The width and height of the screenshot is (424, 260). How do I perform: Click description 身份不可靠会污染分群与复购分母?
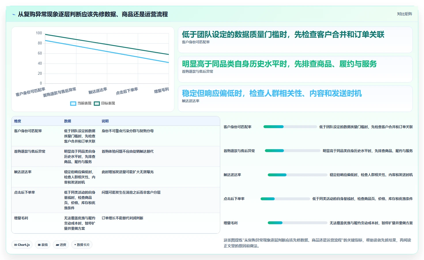coord(127,131)
